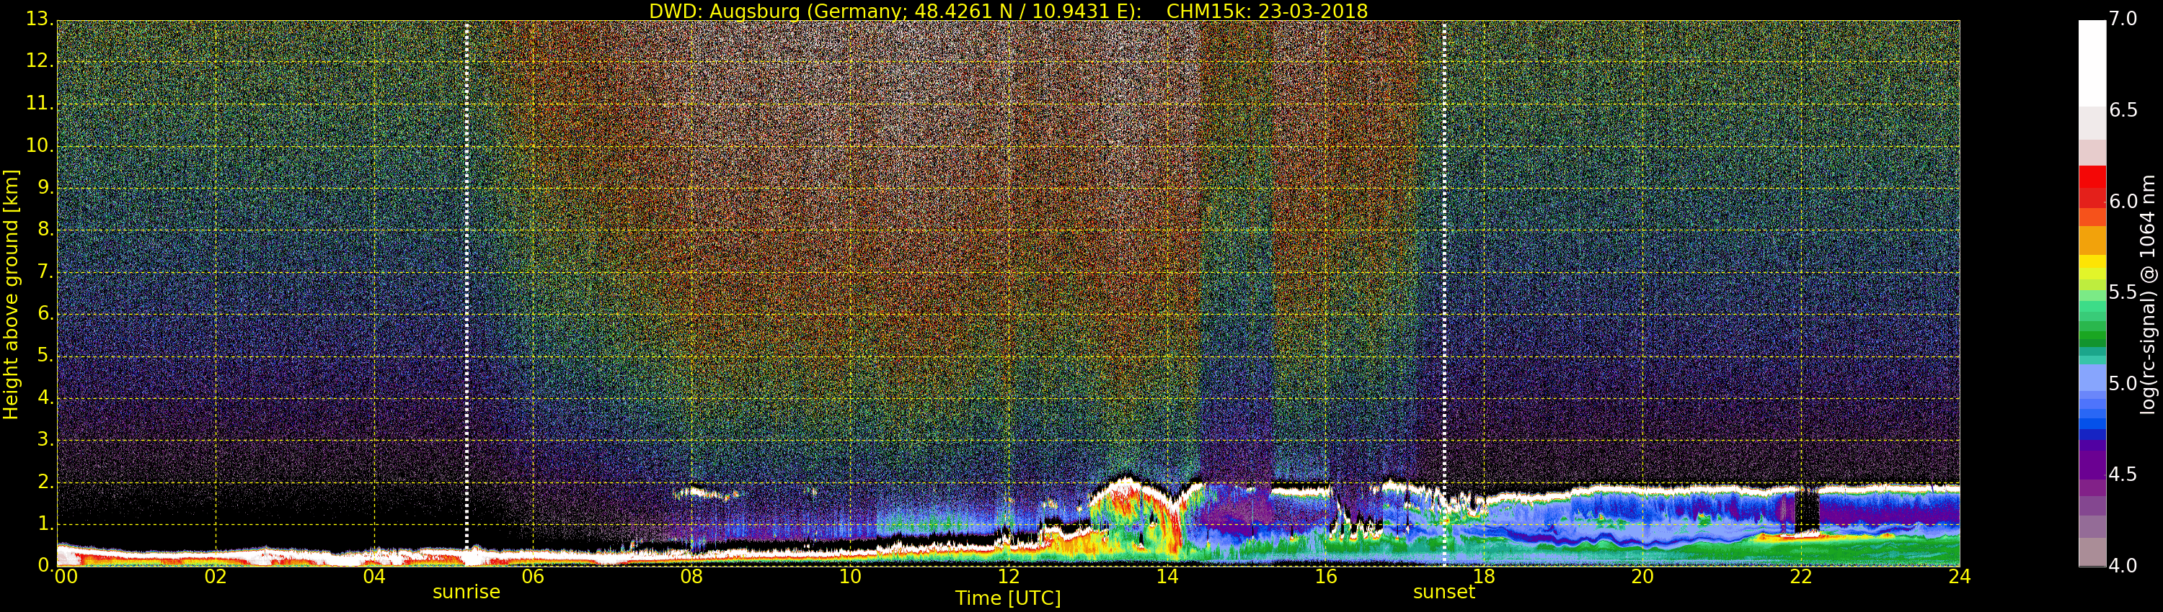The image size is (2163, 612).
Task: Click the DWD Augsburg CHM15k plot title
Action: 1008,11
